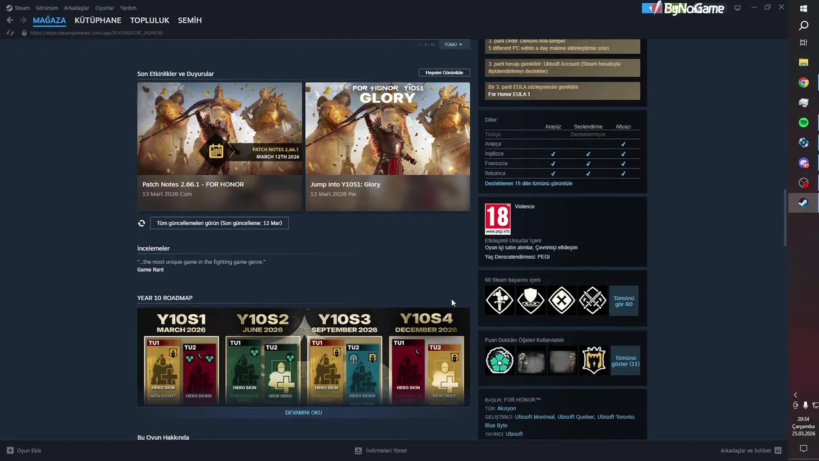Switch to the KÜTÜPHANE tab

tap(98, 20)
